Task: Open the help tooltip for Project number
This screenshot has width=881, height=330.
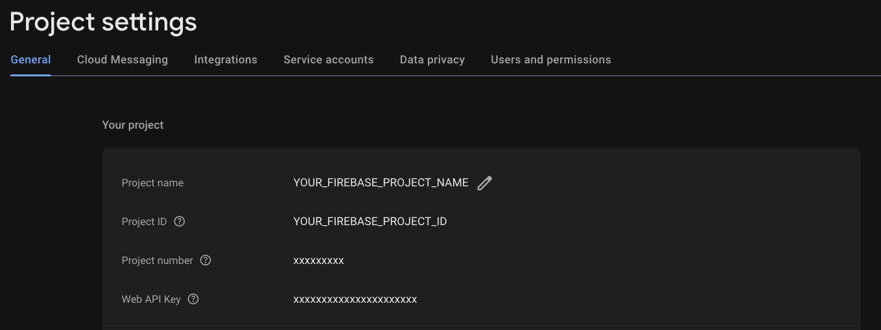Action: (x=206, y=260)
